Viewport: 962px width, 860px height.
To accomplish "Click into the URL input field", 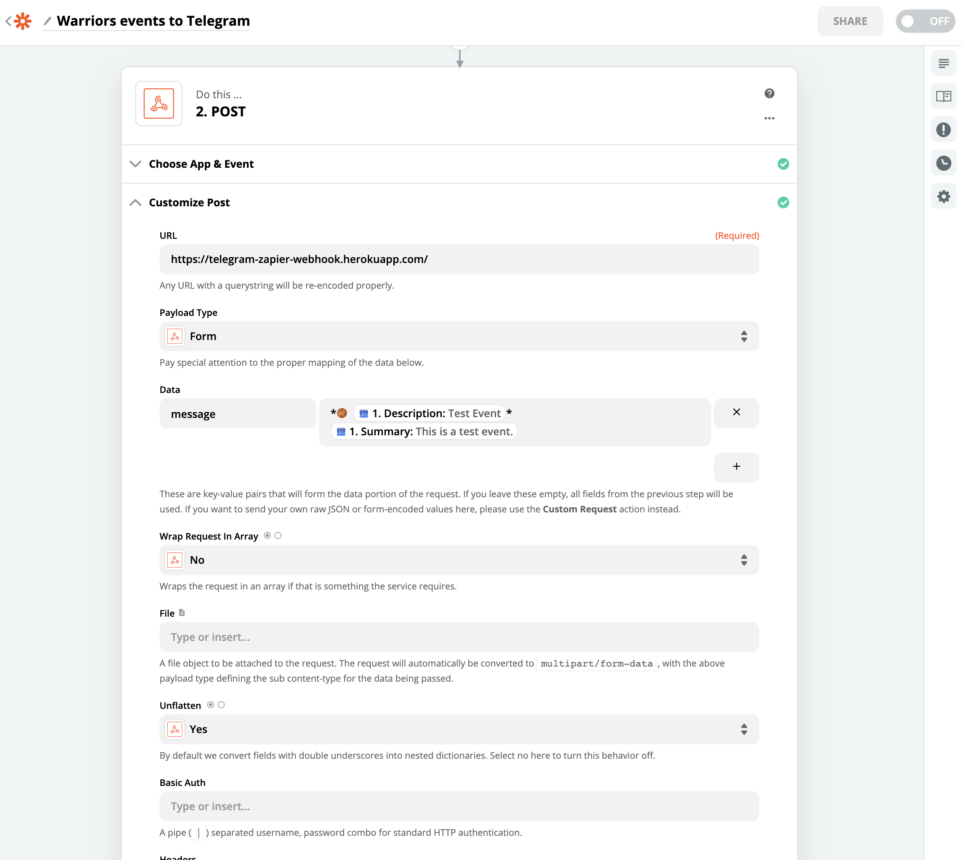I will coord(459,260).
